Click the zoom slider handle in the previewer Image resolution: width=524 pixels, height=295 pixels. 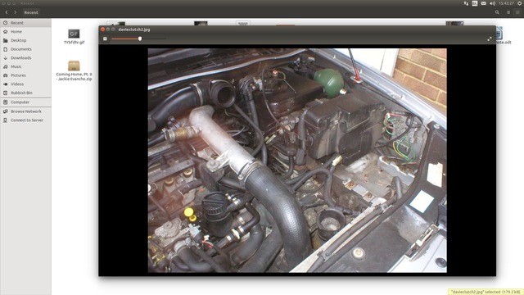coord(140,39)
